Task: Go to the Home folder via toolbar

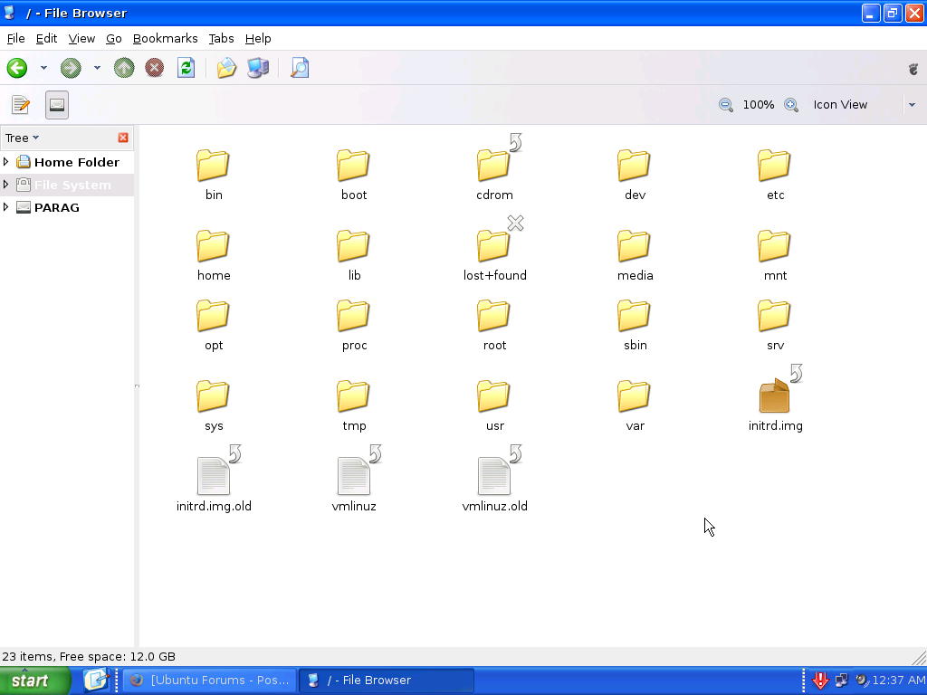Action: click(x=225, y=68)
